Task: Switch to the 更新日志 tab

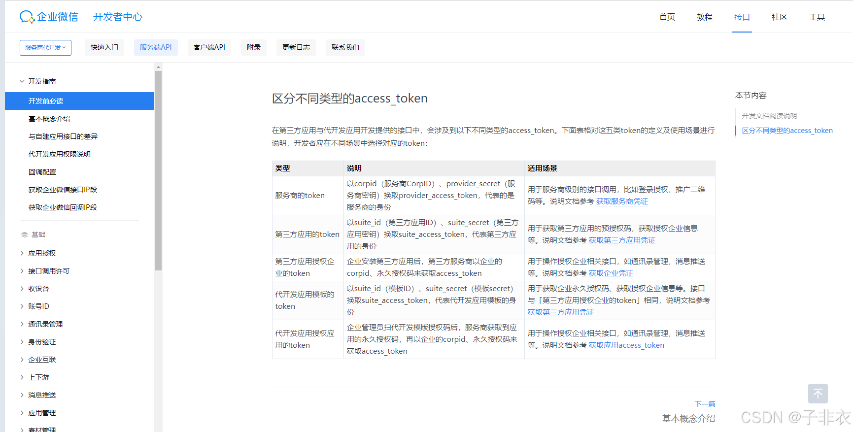Action: (296, 47)
